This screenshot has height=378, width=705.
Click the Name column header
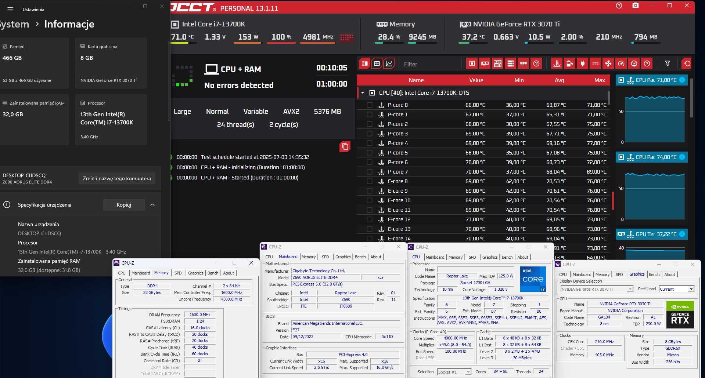pyautogui.click(x=416, y=80)
